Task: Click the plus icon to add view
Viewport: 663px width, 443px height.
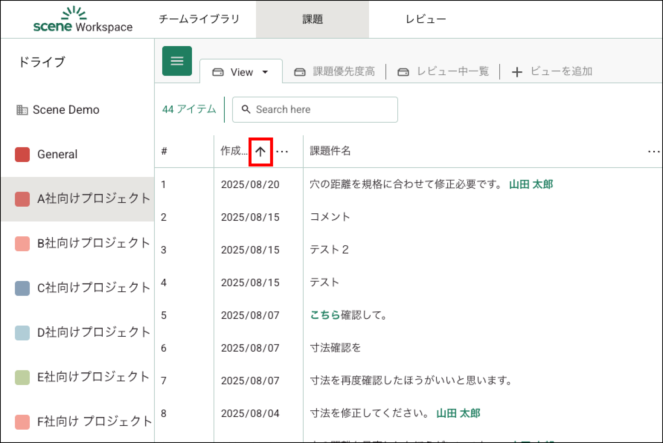Action: (x=517, y=72)
